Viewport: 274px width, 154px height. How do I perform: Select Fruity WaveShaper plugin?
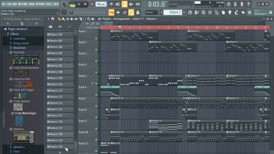click(26, 113)
